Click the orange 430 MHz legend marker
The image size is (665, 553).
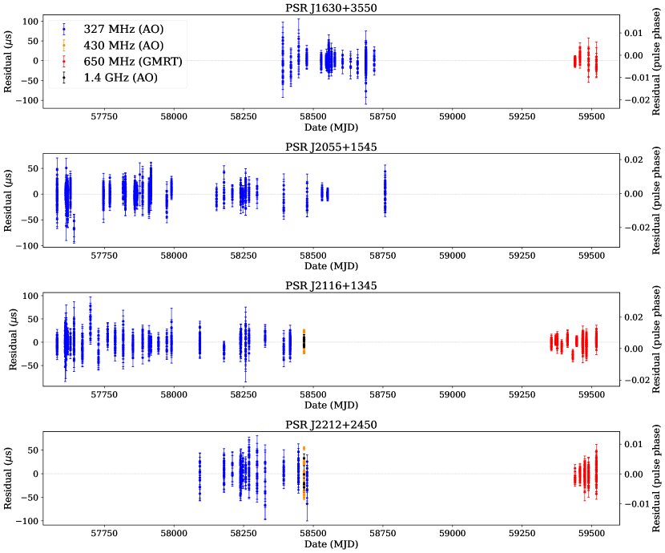[x=64, y=46]
